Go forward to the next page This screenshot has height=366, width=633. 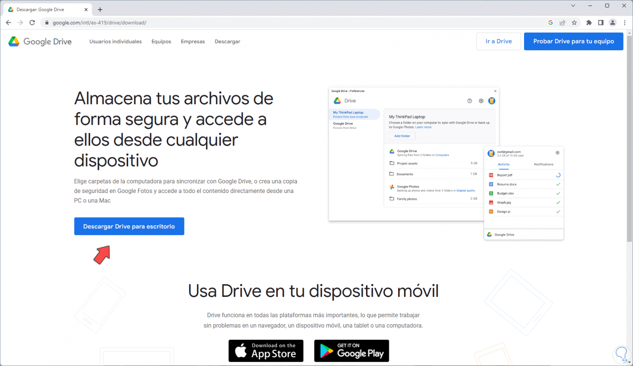point(20,23)
